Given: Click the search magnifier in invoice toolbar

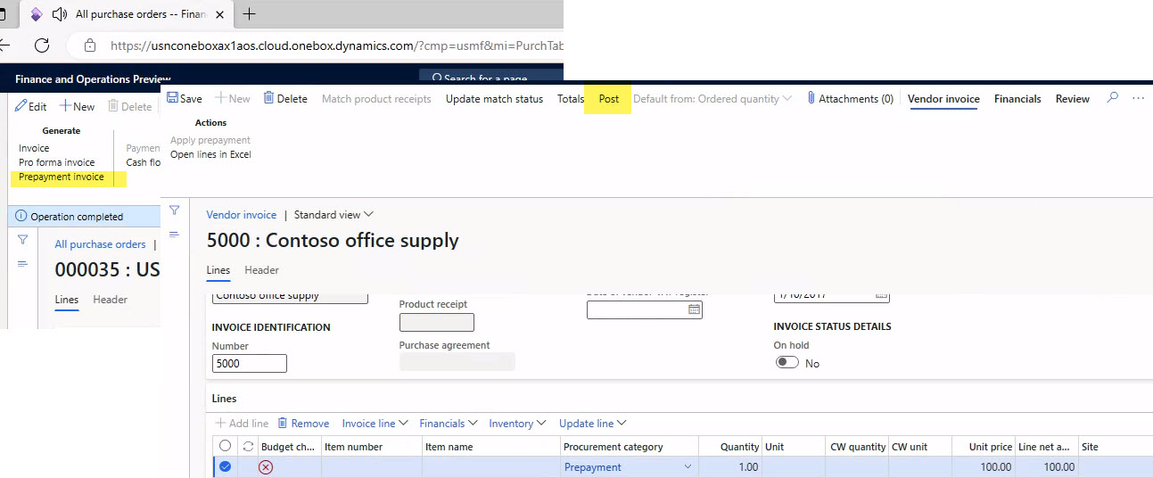Looking at the screenshot, I should click(x=1112, y=98).
